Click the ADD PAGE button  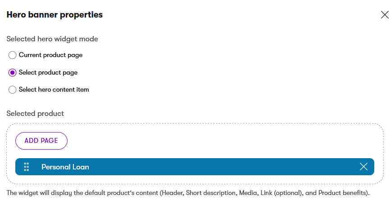(x=41, y=141)
